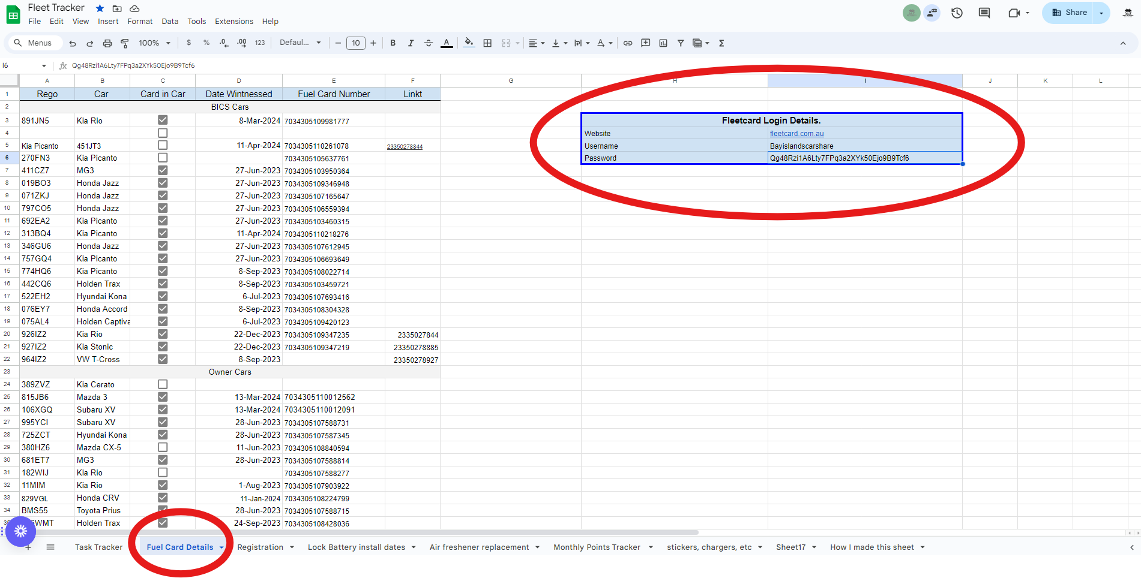Hide the menus with collapse arrow
Screen dimensions: 1141x578
(1123, 43)
